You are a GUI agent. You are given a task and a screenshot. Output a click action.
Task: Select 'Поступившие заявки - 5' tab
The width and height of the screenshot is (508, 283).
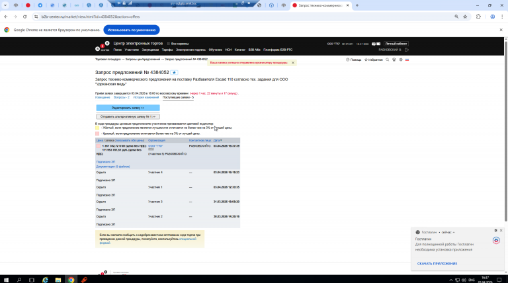pos(178,97)
